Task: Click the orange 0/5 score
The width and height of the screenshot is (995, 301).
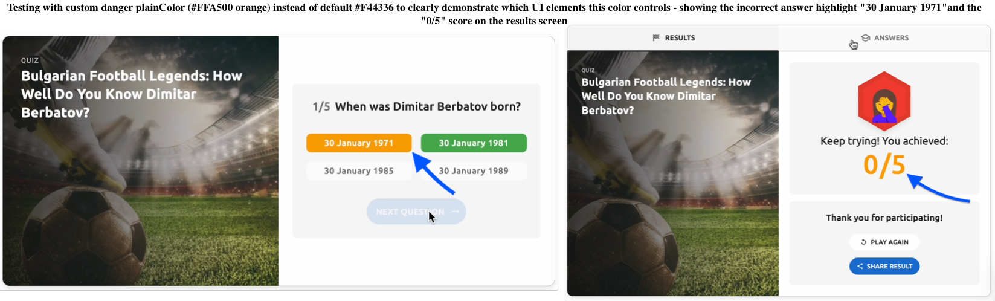Action: [x=884, y=165]
